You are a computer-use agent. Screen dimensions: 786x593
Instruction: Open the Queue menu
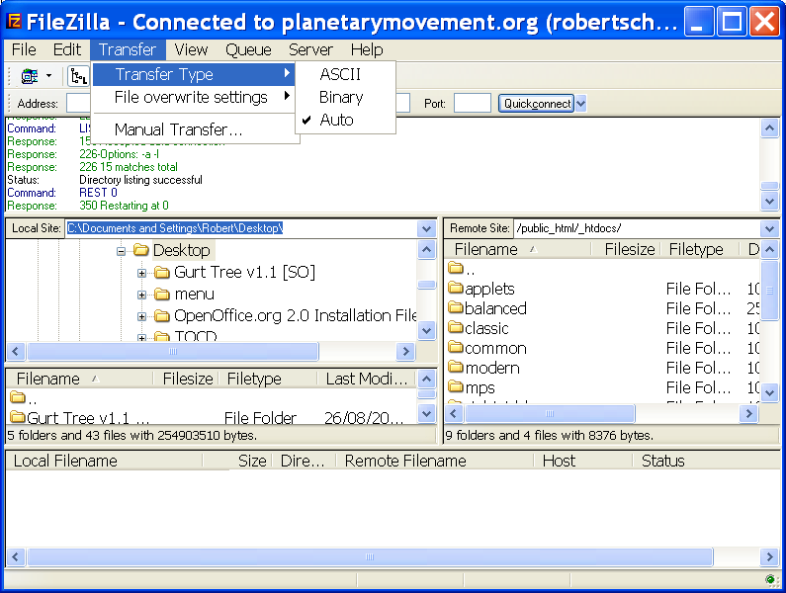(248, 49)
